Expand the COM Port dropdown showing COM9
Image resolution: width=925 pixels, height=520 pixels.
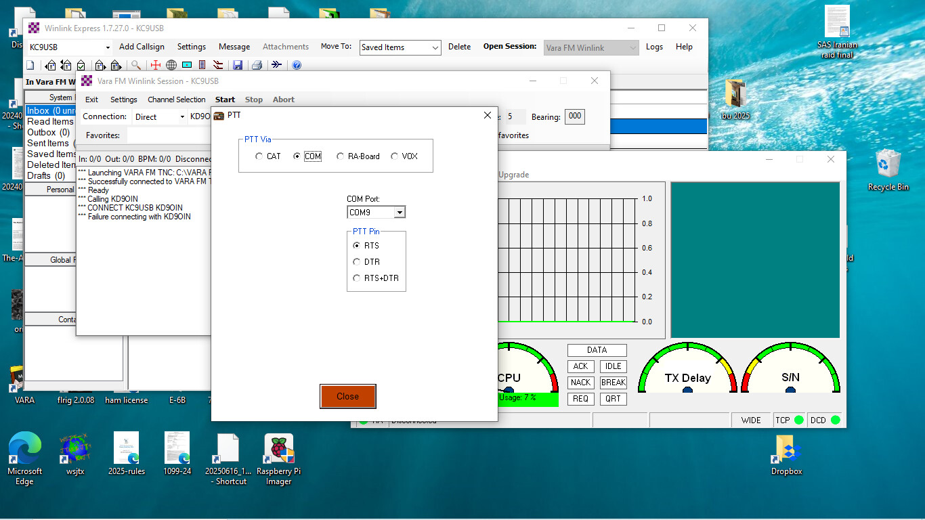400,213
